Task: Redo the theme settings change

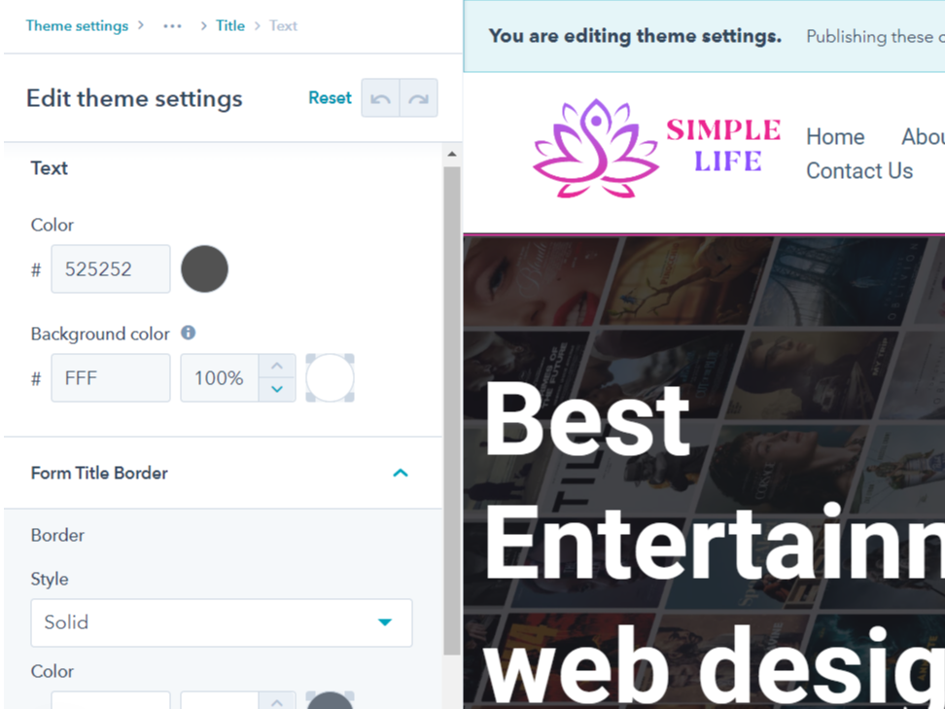Action: tap(418, 97)
